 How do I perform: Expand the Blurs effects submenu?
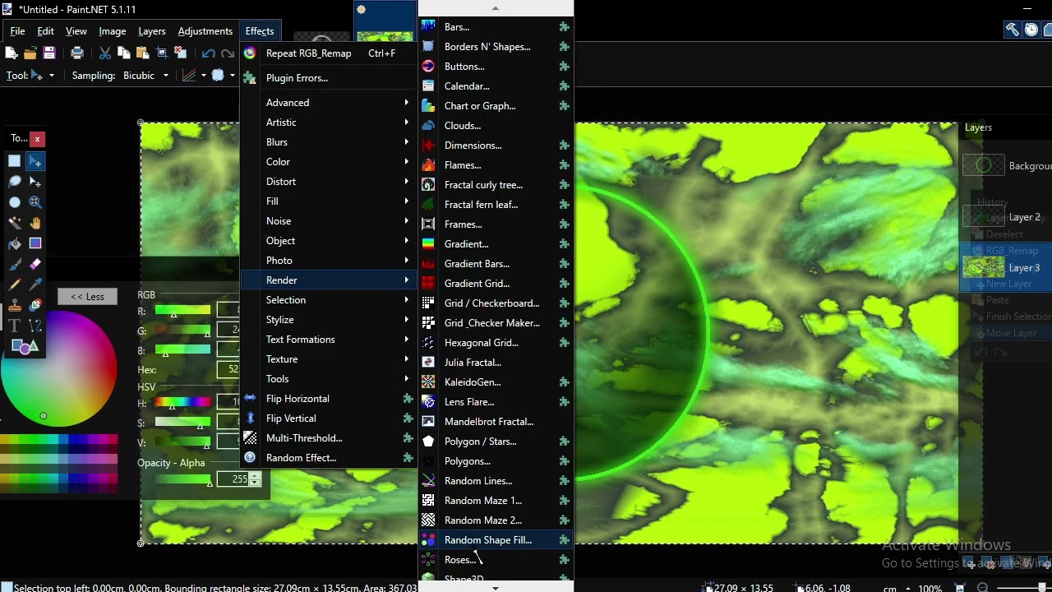[330, 142]
